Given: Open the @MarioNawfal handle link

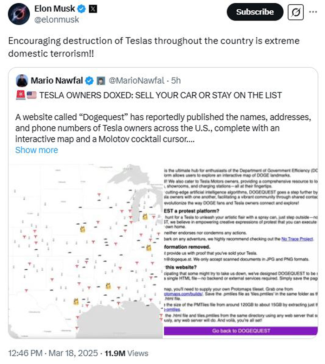Looking at the screenshot, I should coord(136,81).
